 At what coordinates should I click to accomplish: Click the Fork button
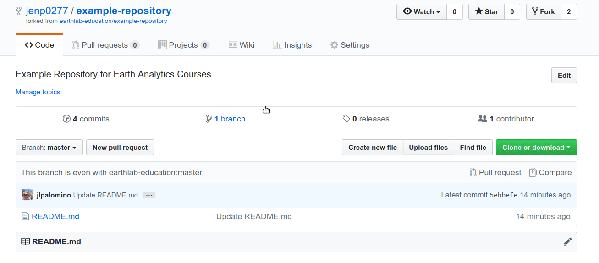tap(543, 12)
